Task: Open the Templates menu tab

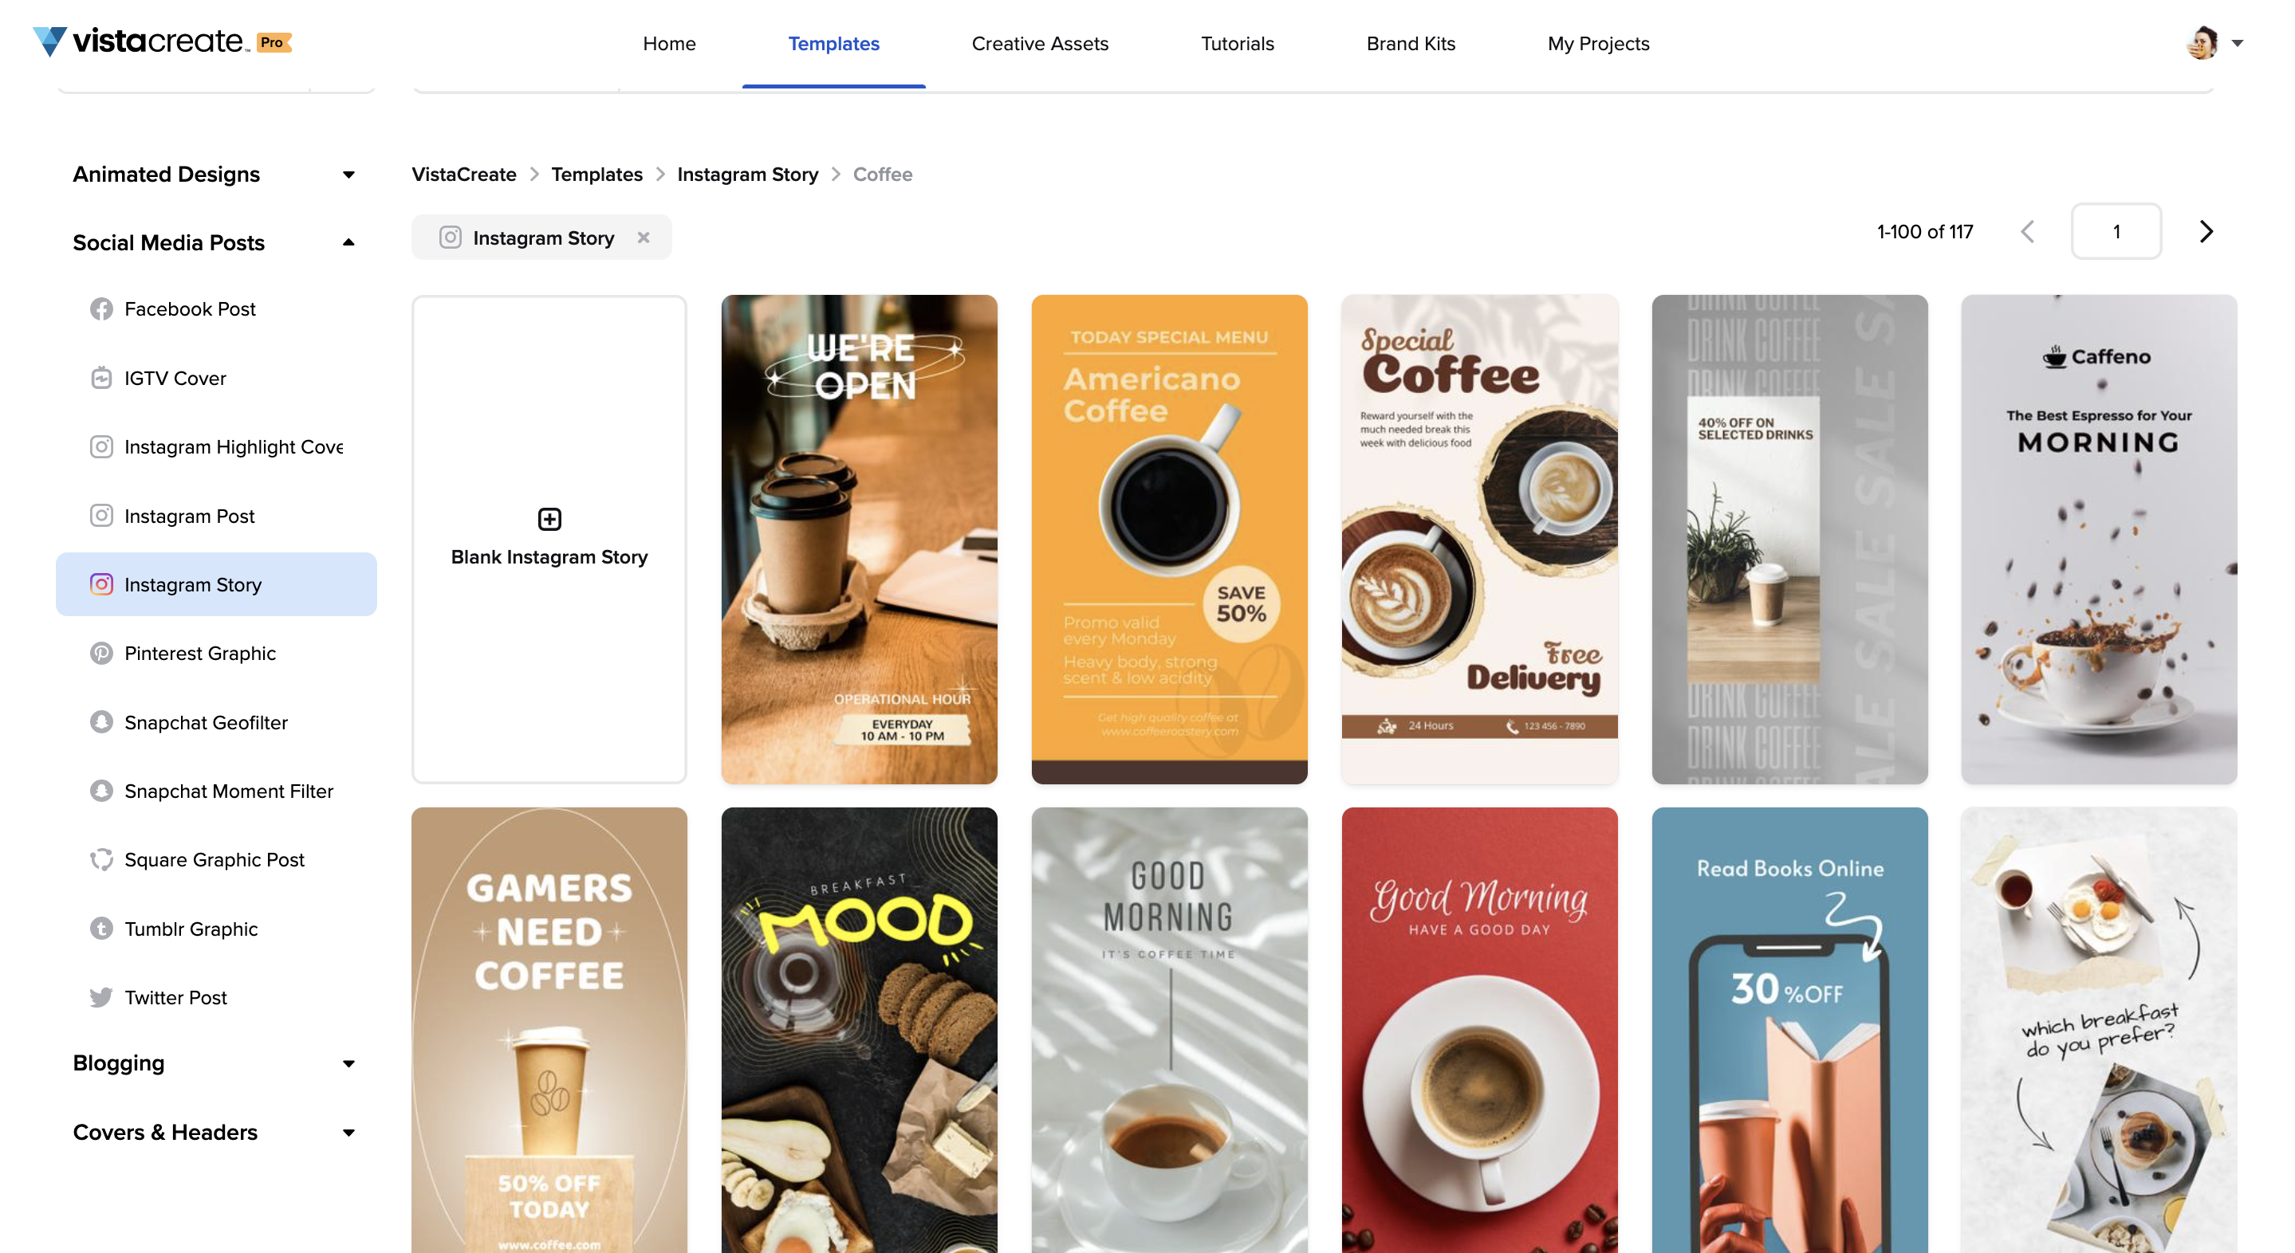Action: tap(833, 43)
